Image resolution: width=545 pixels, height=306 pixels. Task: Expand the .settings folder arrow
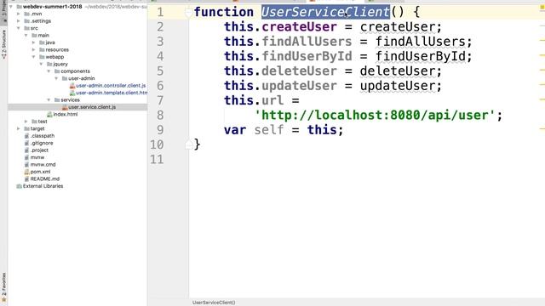point(19,20)
